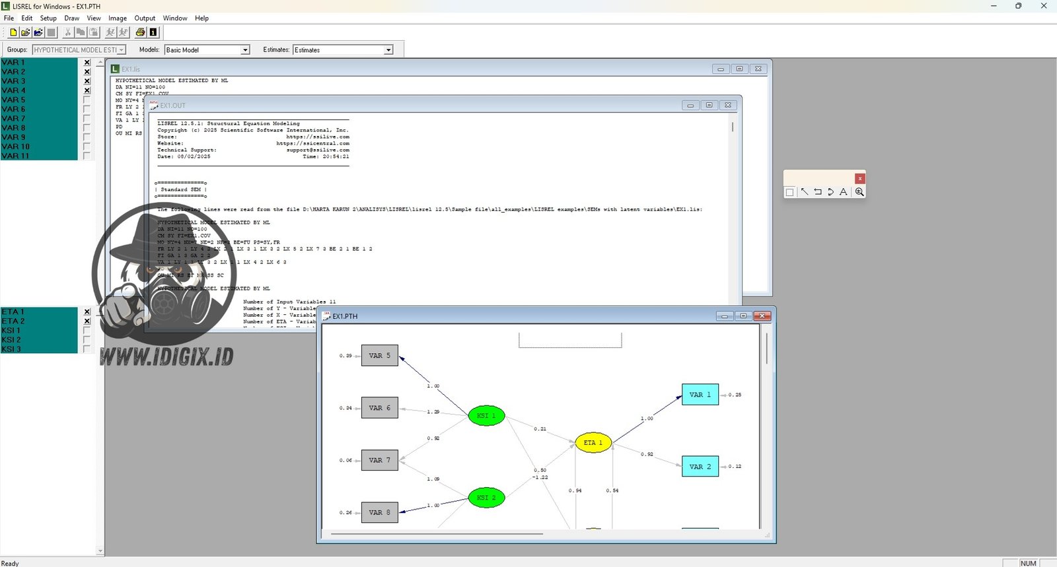Select VAR 3 in the variable list
The width and height of the screenshot is (1057, 567).
pos(39,81)
